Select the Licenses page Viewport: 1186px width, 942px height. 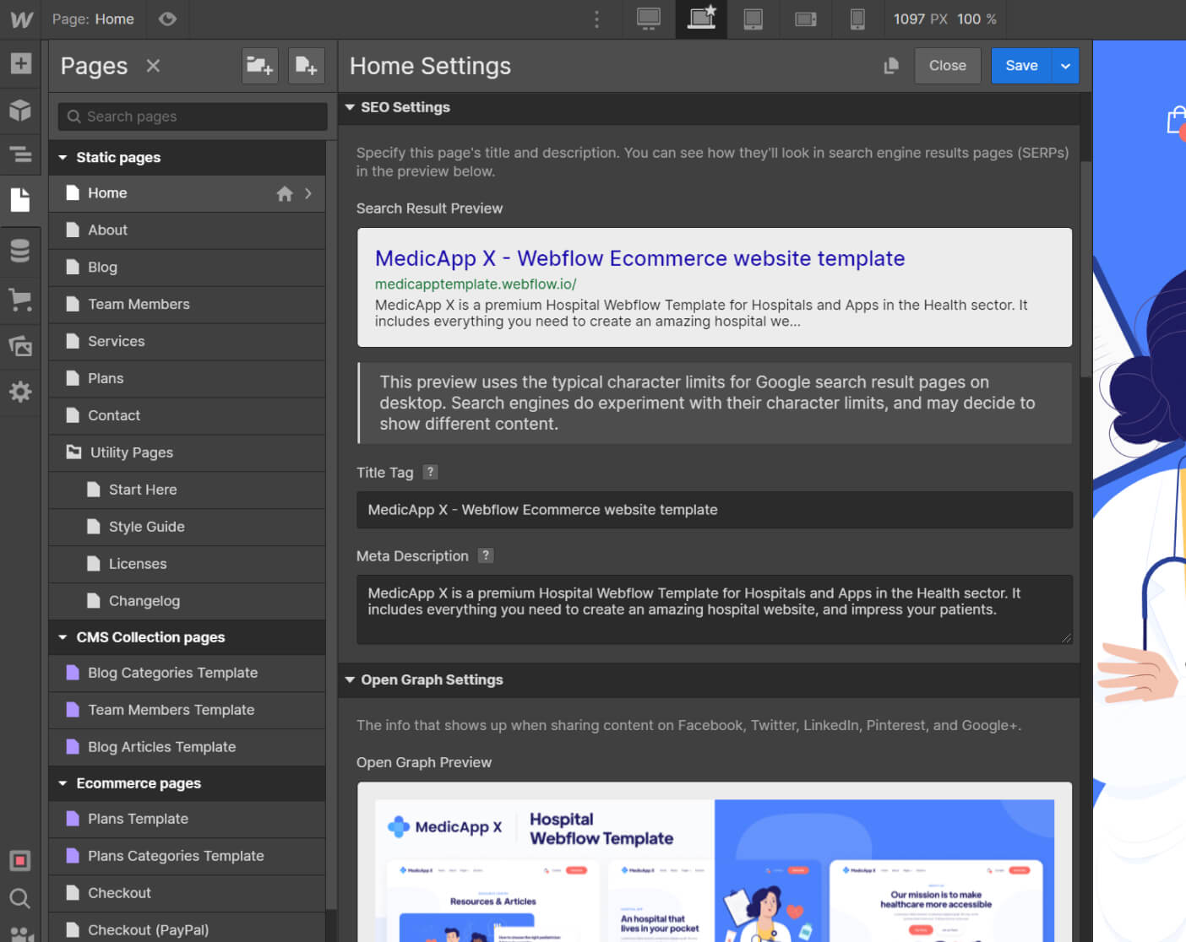[187, 565]
